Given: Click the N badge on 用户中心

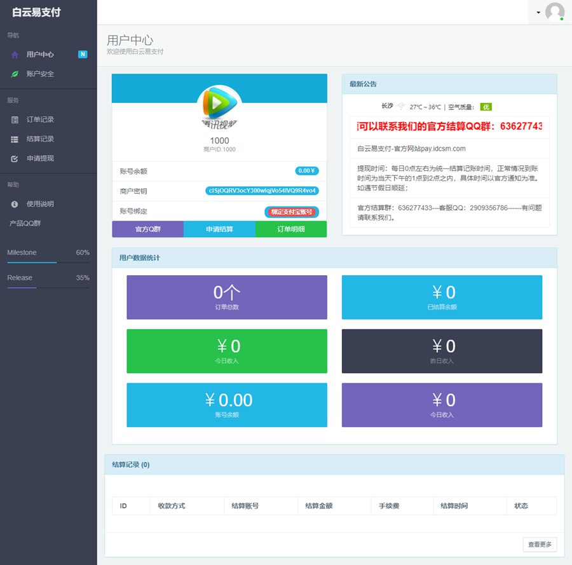Looking at the screenshot, I should 83,55.
